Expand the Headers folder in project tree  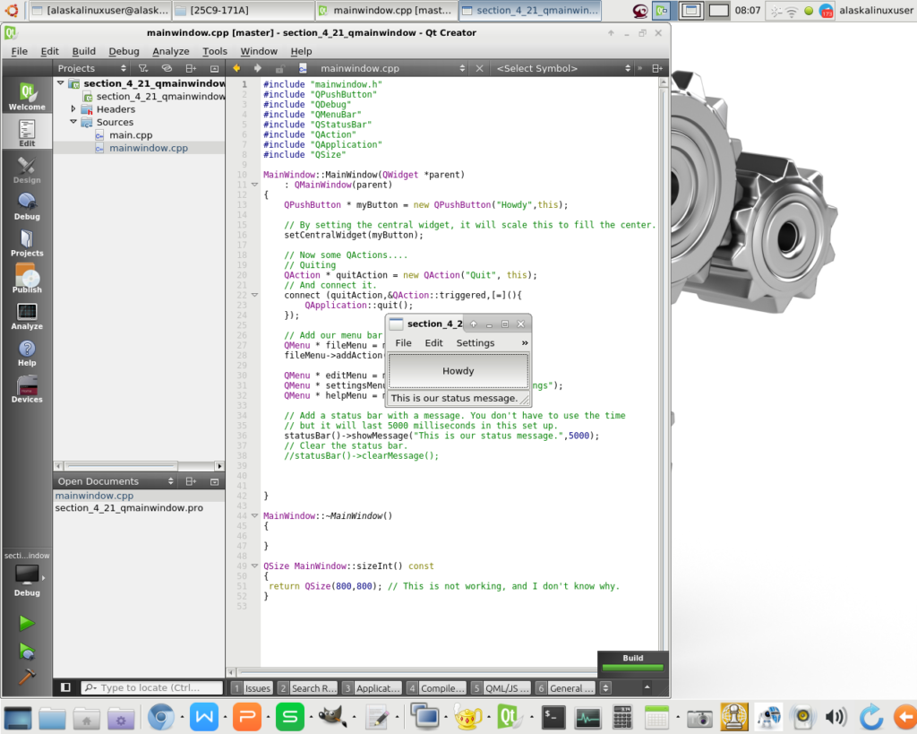tap(73, 108)
